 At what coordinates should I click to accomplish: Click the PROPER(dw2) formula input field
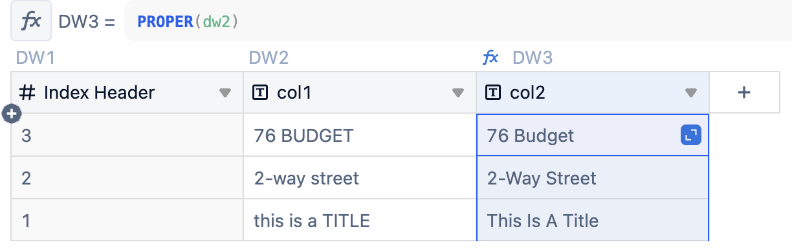[x=458, y=21]
